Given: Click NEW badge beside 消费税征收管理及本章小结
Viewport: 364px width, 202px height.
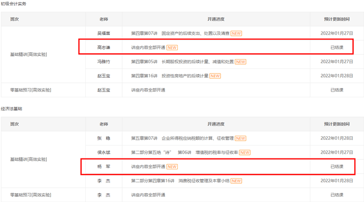Looking at the screenshot, I should point(236,181).
